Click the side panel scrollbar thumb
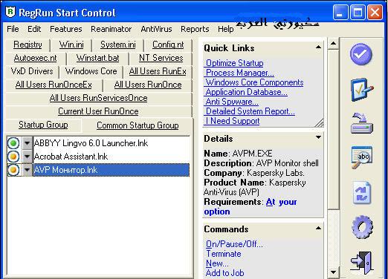Screen dimensions: 388x279 tap(333, 130)
